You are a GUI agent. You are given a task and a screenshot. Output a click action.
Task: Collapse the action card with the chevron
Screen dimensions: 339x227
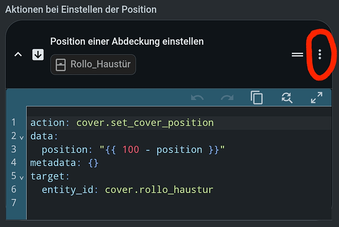pyautogui.click(x=18, y=54)
